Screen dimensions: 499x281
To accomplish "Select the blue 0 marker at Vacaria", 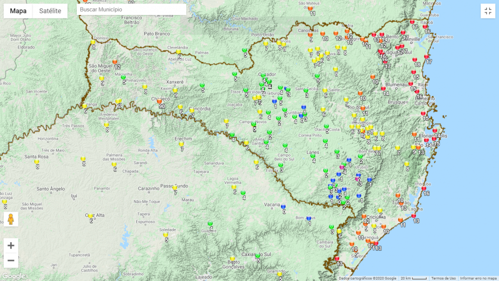I will [x=283, y=206].
